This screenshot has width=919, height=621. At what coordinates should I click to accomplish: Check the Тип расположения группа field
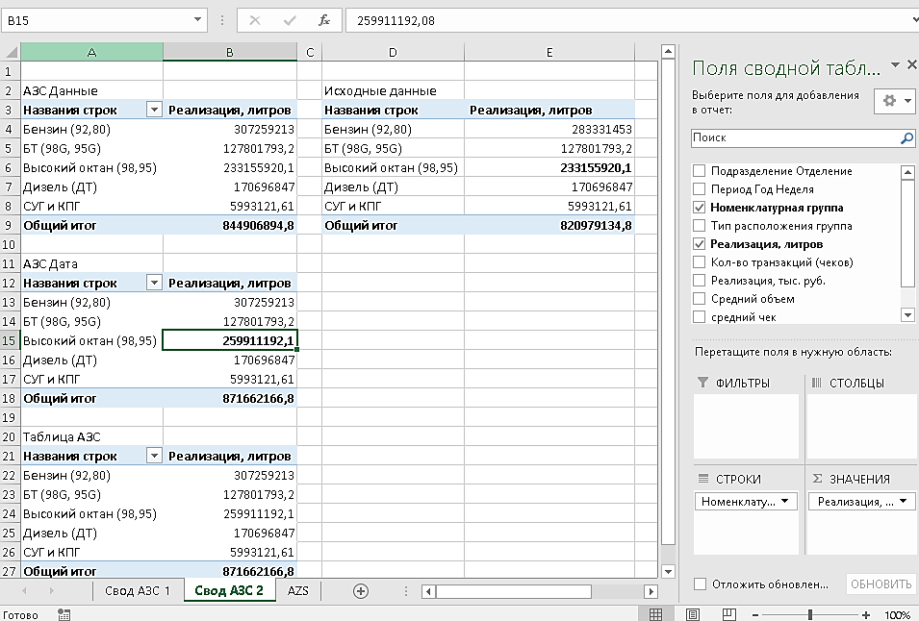point(699,225)
